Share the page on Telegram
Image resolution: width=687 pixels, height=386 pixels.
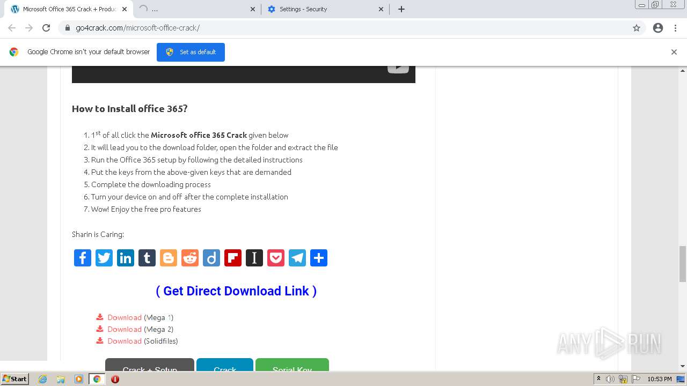pyautogui.click(x=297, y=258)
